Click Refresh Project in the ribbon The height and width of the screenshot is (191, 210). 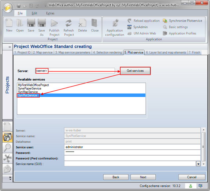[x=69, y=27]
